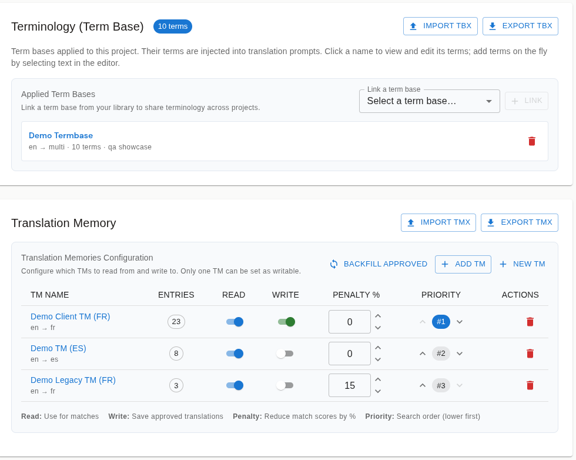
Task: Delete the Demo Termbase entry
Action: point(531,141)
